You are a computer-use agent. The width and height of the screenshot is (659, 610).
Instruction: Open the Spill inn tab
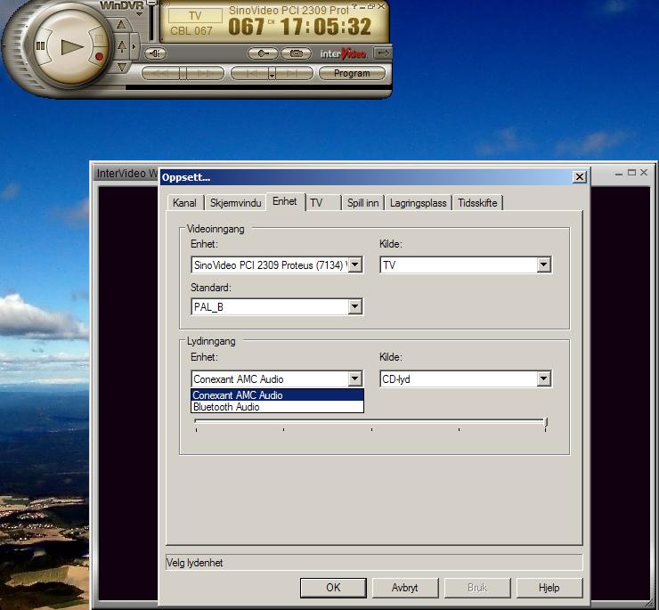coord(362,203)
